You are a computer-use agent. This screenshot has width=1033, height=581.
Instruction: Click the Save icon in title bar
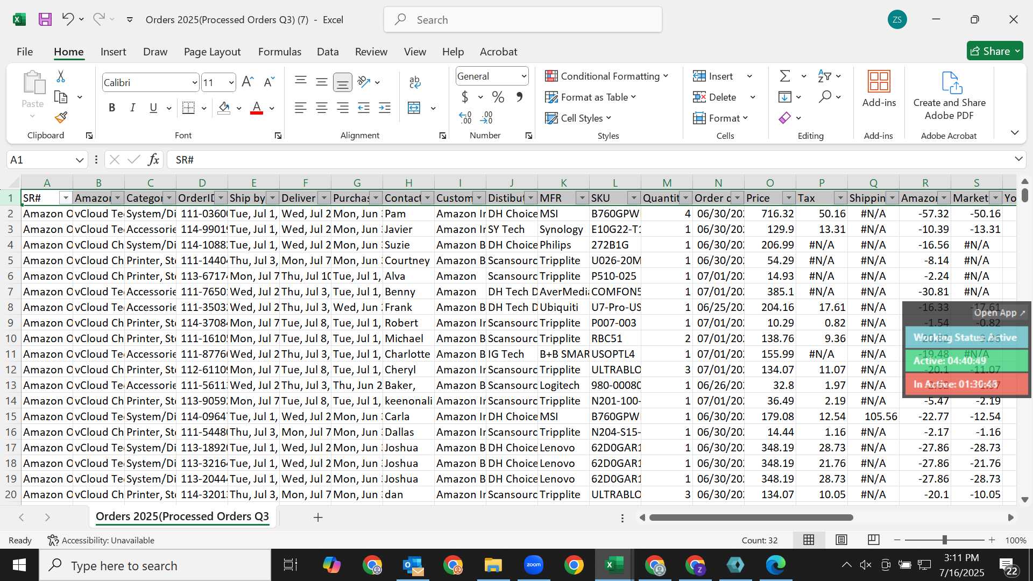point(45,19)
